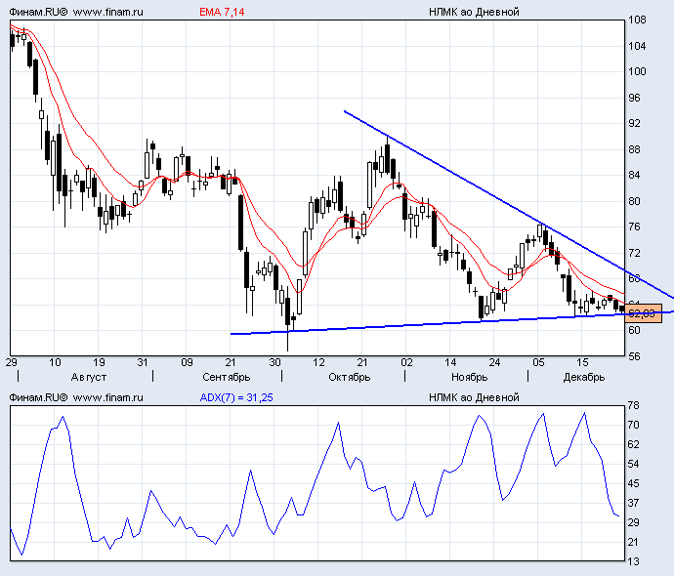This screenshot has width=674, height=576.
Task: Click ADX axis value 62
Action: click(634, 444)
